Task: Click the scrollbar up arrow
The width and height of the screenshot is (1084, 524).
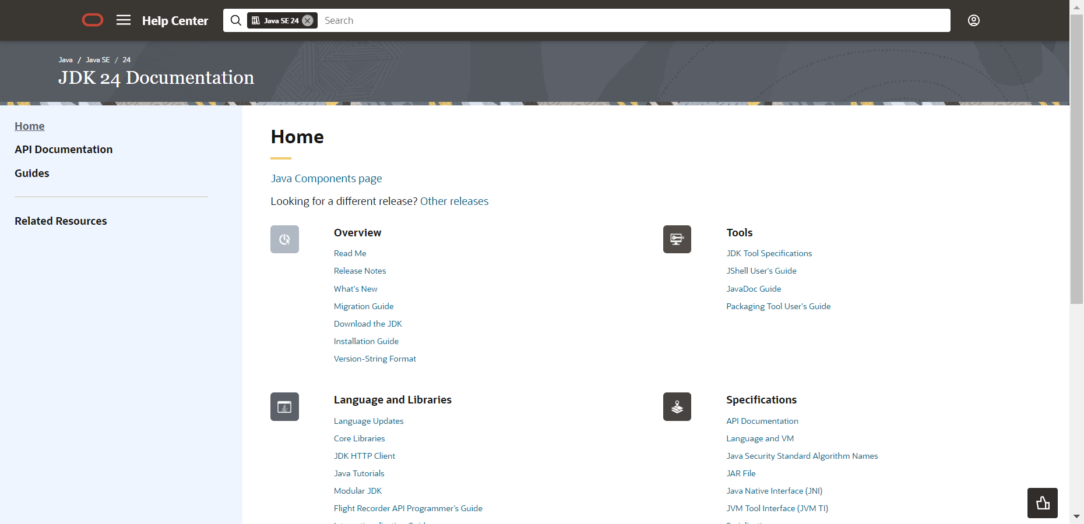Action: tap(1076, 7)
